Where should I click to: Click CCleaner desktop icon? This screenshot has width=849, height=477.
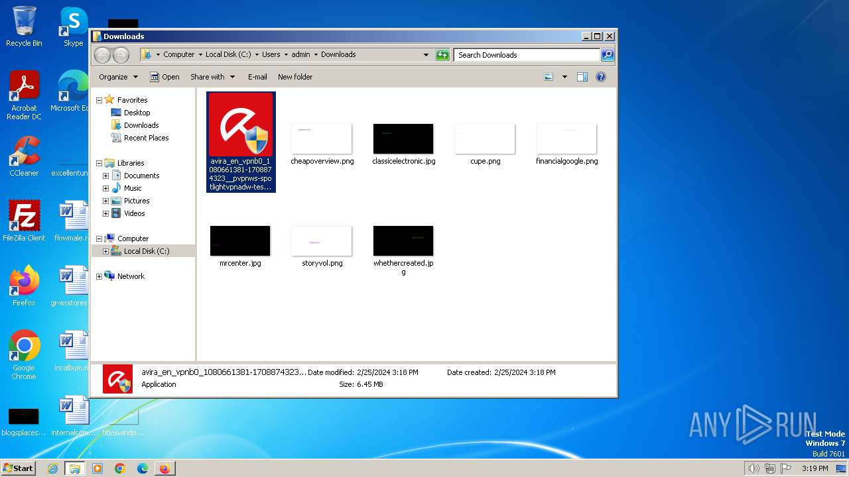point(24,156)
